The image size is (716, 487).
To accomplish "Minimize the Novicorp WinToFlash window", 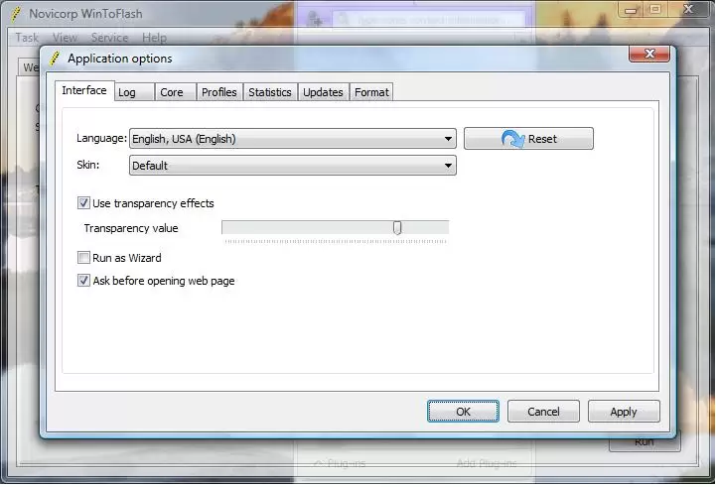I will [631, 10].
